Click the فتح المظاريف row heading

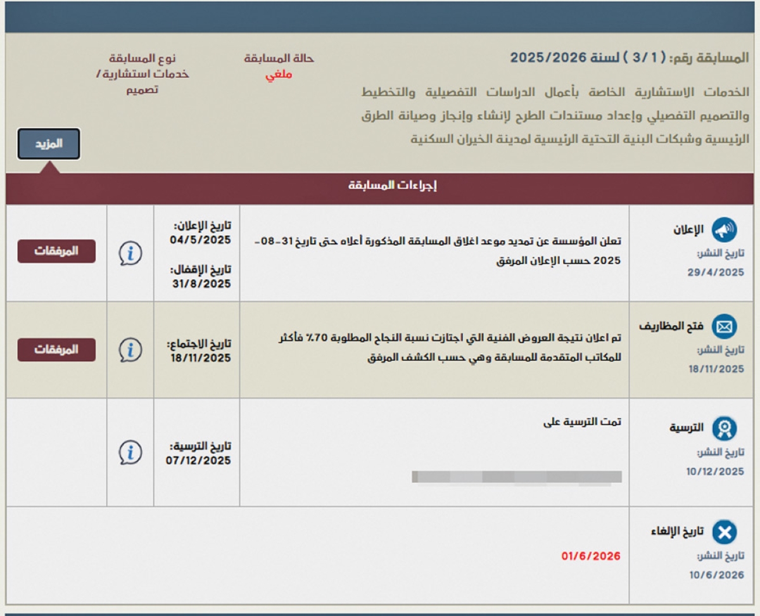[671, 328]
